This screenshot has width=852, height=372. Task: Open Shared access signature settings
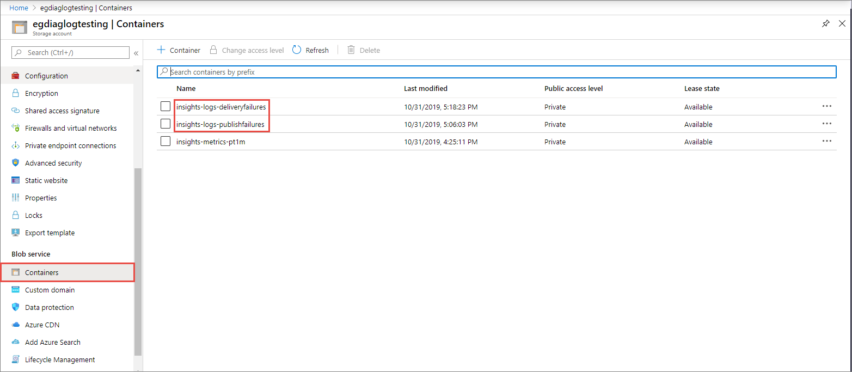62,111
